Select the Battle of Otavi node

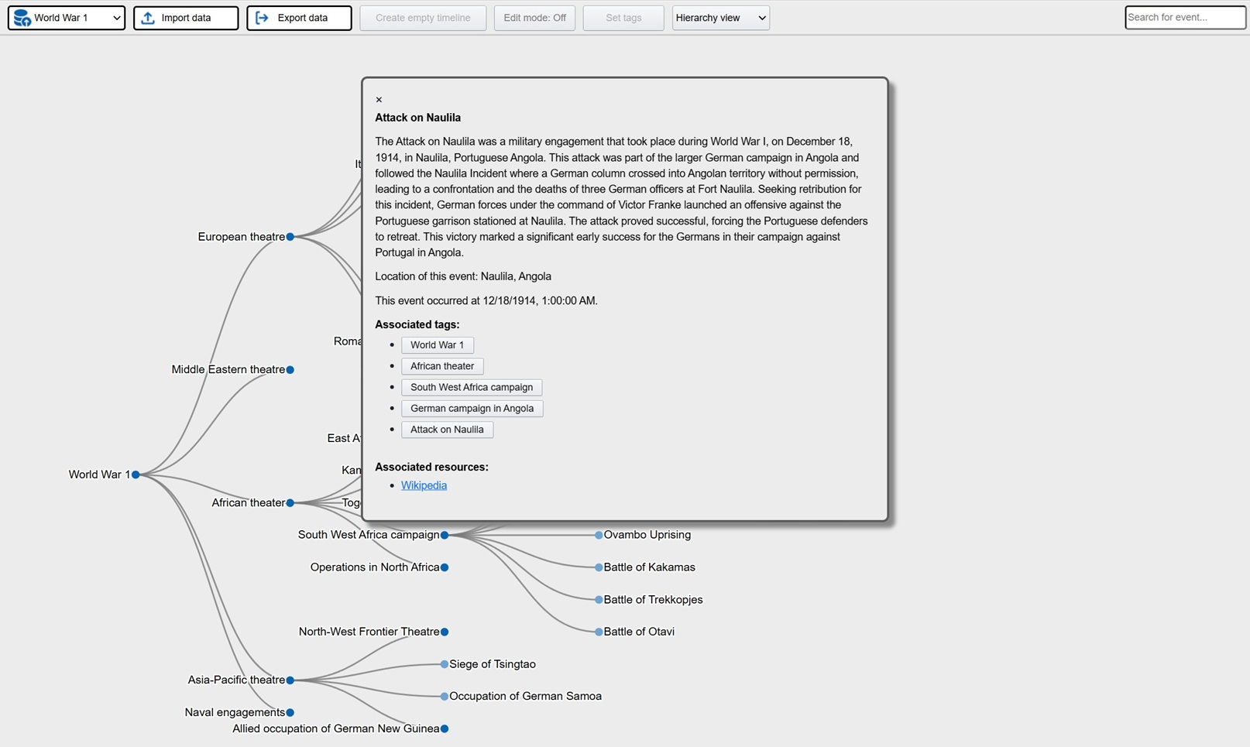(x=599, y=632)
